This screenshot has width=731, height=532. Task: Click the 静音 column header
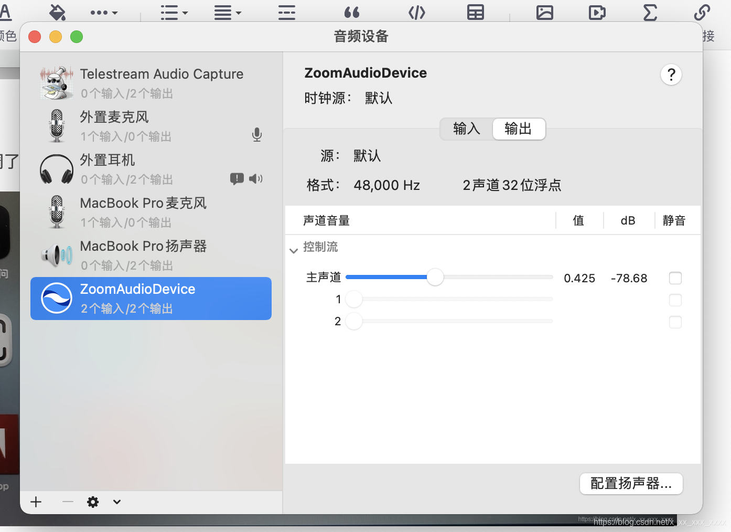(x=674, y=220)
